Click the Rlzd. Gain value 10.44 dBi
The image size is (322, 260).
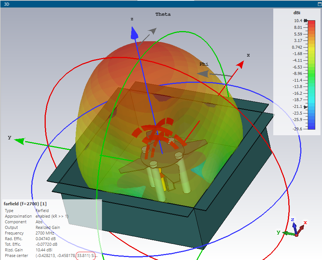pos(44,250)
